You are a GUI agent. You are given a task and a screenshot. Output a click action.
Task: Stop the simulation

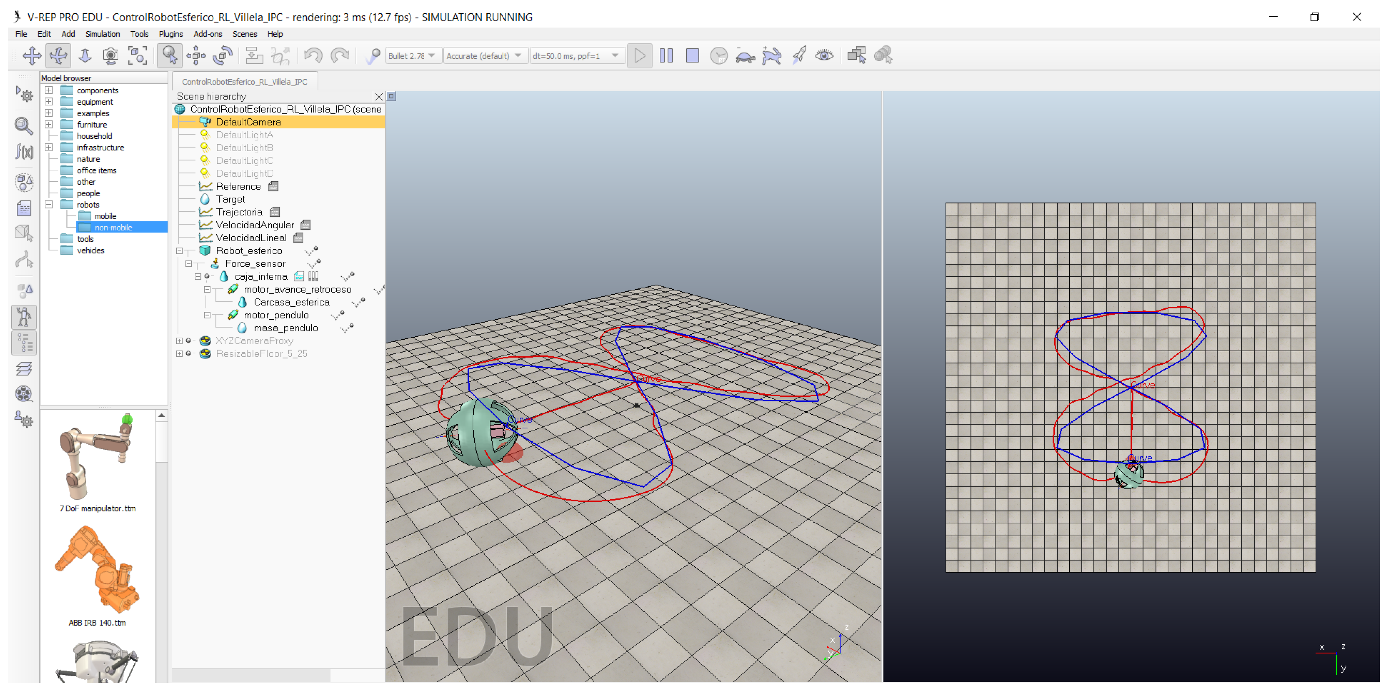[x=692, y=56]
